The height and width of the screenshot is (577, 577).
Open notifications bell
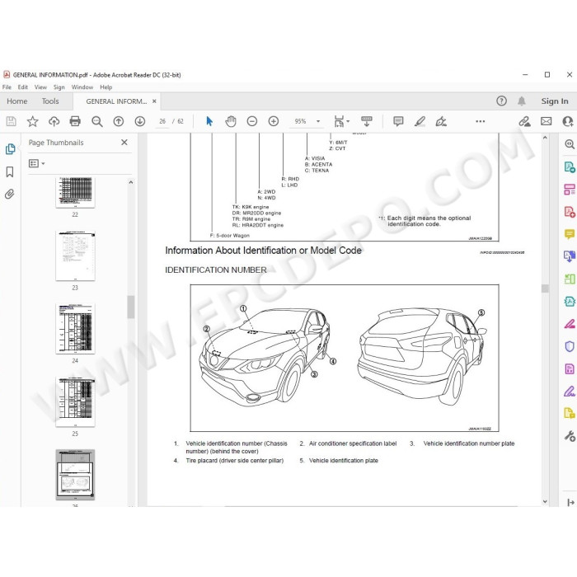coord(522,101)
